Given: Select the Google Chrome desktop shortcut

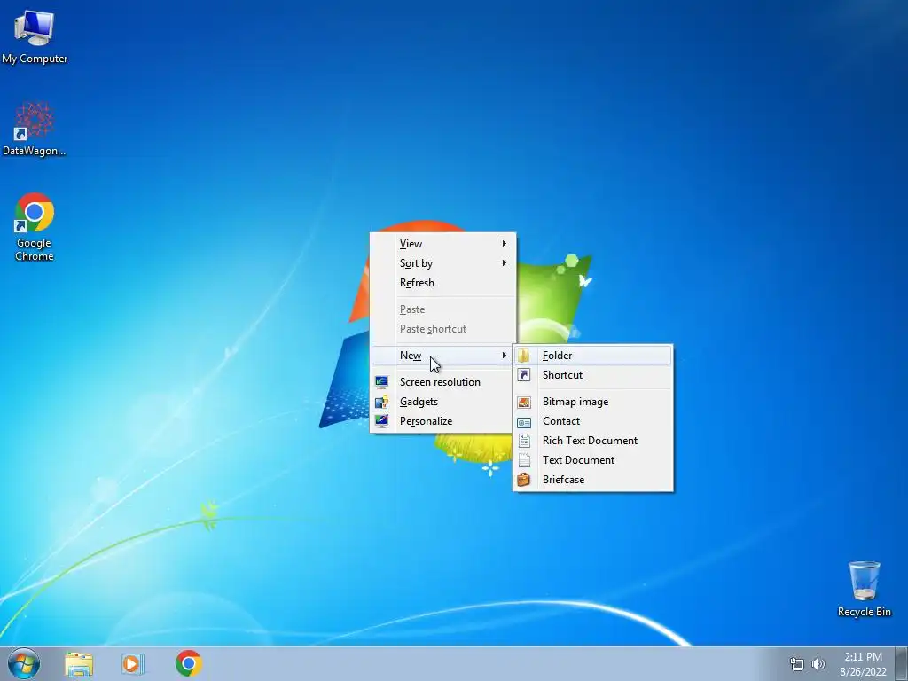Looking at the screenshot, I should tap(35, 226).
